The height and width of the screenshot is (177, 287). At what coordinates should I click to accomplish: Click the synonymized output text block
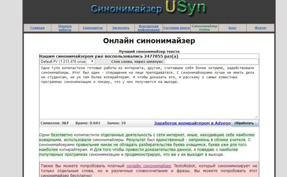pos(147,145)
